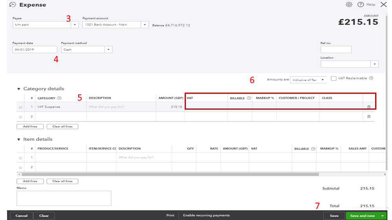Click Enable recurring payments
The image size is (392, 220).
tap(206, 215)
